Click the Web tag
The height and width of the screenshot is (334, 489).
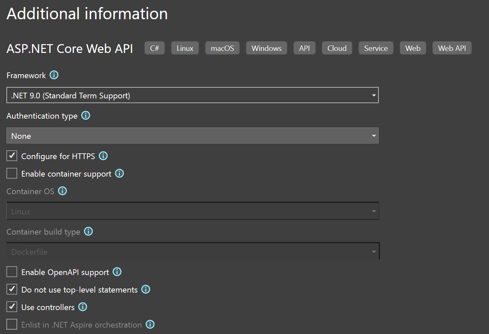[413, 48]
